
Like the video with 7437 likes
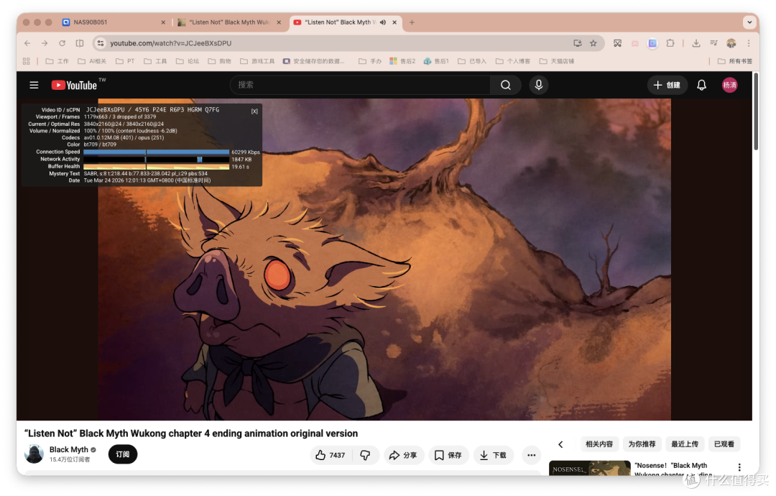tap(330, 455)
